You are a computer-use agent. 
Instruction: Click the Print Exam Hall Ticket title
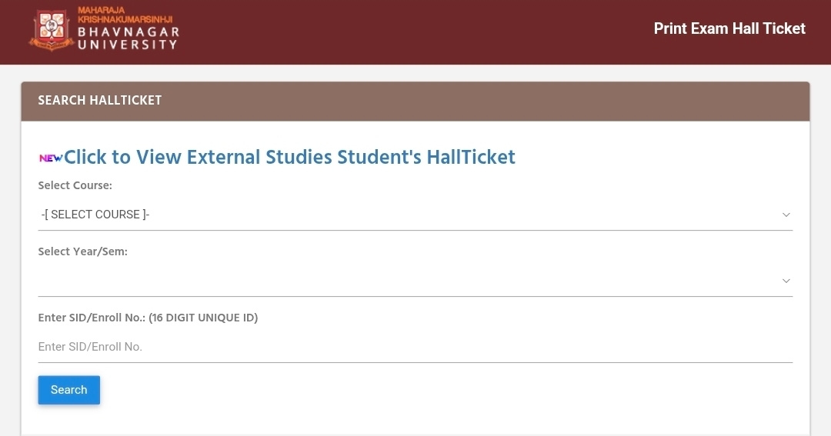pos(729,28)
